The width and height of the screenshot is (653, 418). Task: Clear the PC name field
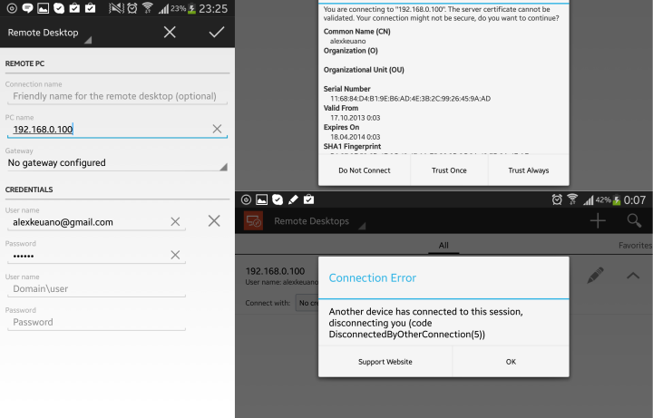pos(217,129)
